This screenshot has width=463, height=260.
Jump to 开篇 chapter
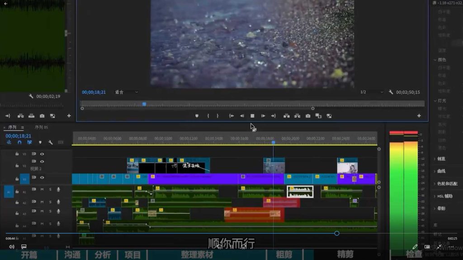[29, 255]
